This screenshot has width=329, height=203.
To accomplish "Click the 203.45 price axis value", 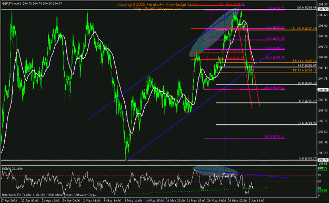I will [x=323, y=100].
